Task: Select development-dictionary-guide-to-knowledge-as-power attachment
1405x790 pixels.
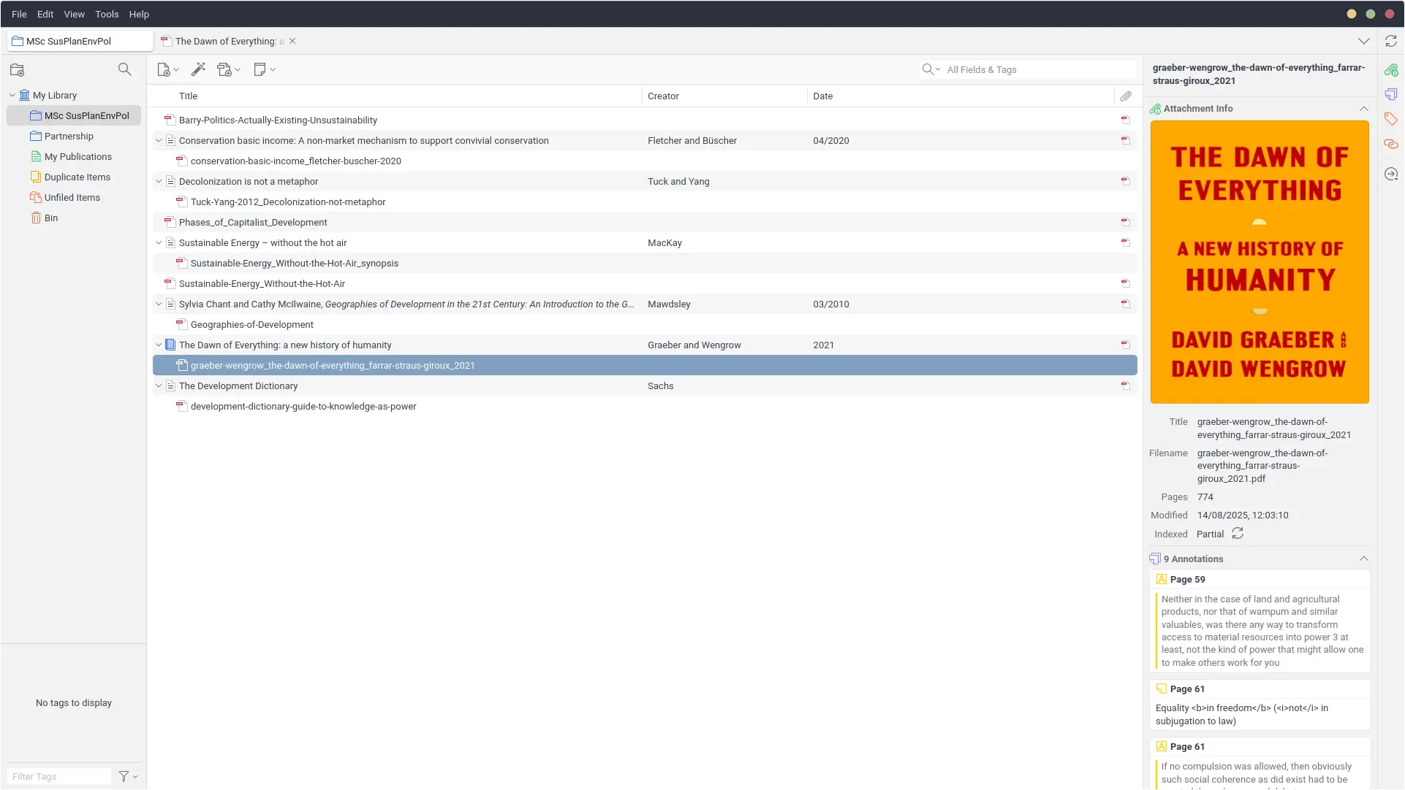Action: tap(645, 406)
